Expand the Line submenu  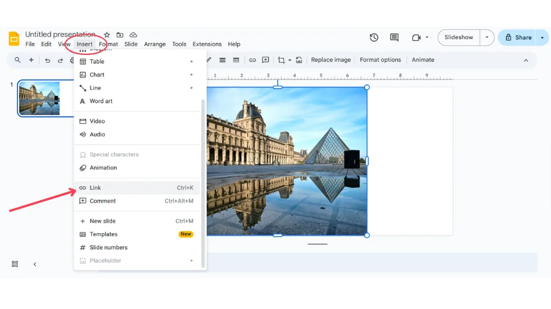(192, 88)
